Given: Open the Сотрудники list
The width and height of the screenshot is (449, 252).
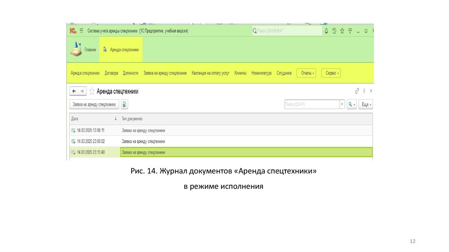Looking at the screenshot, I should [x=284, y=73].
